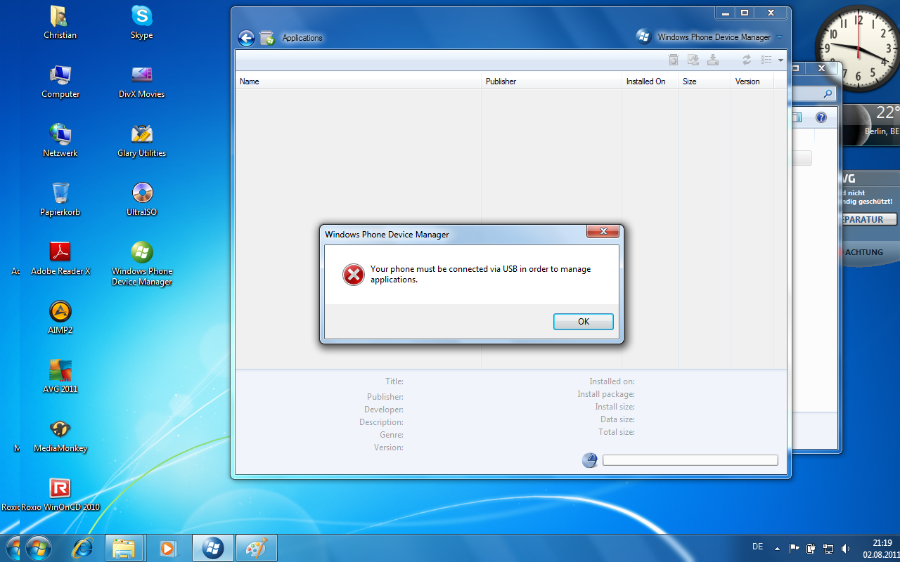Click the back arrow in Device Manager
The image size is (900, 562).
[x=246, y=38]
